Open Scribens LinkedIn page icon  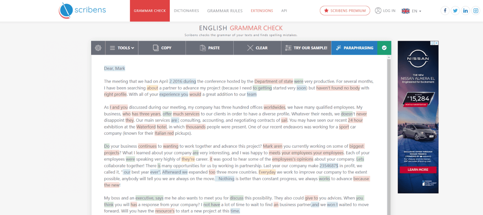[x=465, y=11]
